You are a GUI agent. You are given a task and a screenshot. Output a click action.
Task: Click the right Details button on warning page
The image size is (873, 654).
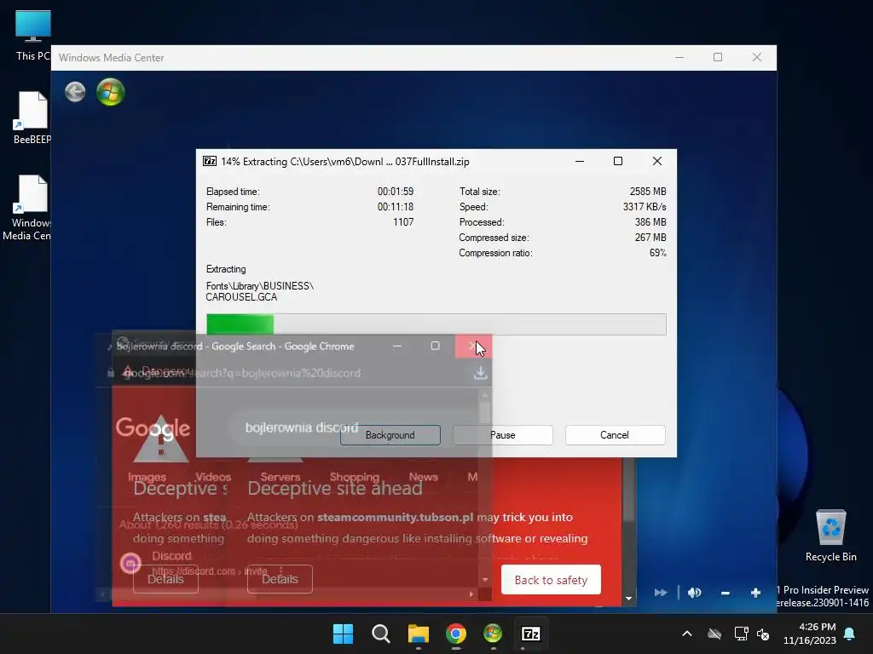[280, 579]
